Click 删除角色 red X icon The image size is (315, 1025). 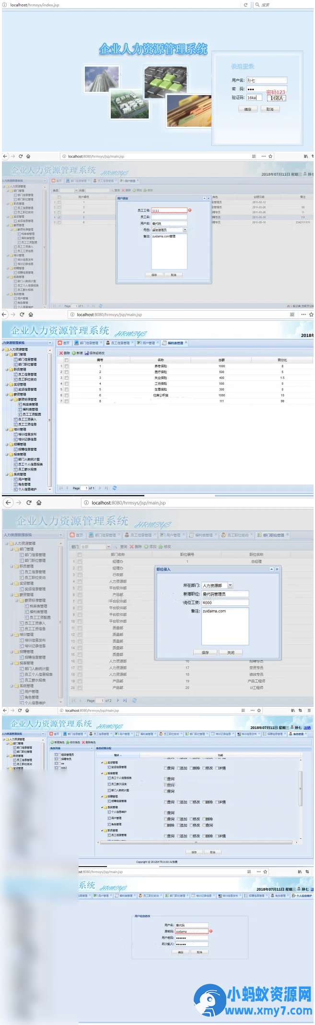83,742
